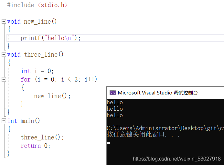Collapse the for loop fold marker

coord(4,79)
